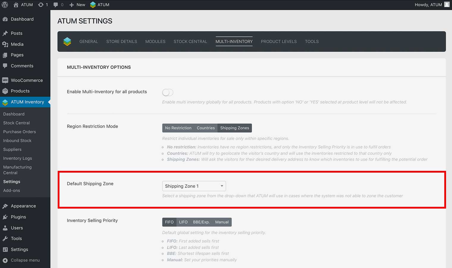The width and height of the screenshot is (452, 268).
Task: Switch to the Stock Central tab
Action: click(x=190, y=42)
